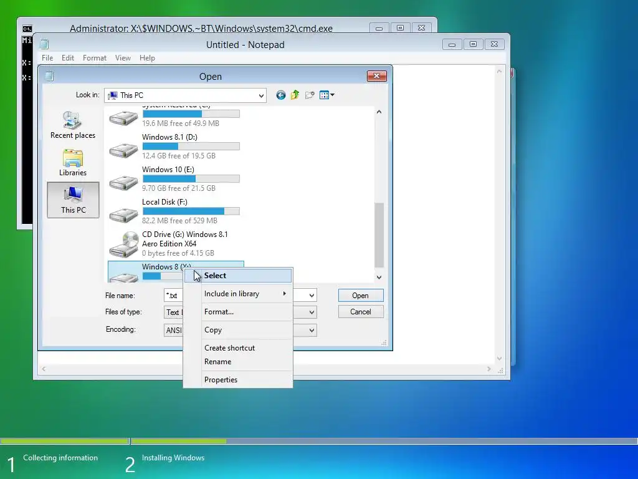Click the Create New Folder icon
Screen dimensions: 638x479
[x=310, y=95]
